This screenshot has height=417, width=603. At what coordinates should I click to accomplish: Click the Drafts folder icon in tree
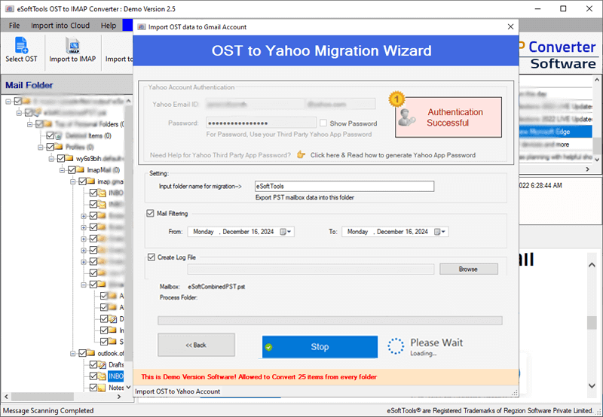102,365
